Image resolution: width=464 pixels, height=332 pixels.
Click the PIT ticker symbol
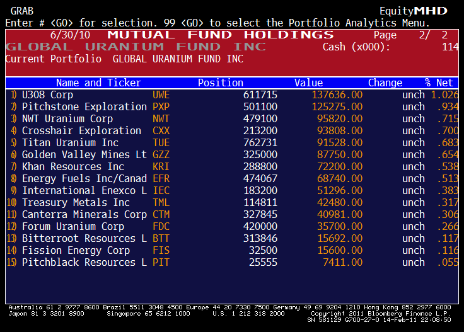click(x=161, y=263)
